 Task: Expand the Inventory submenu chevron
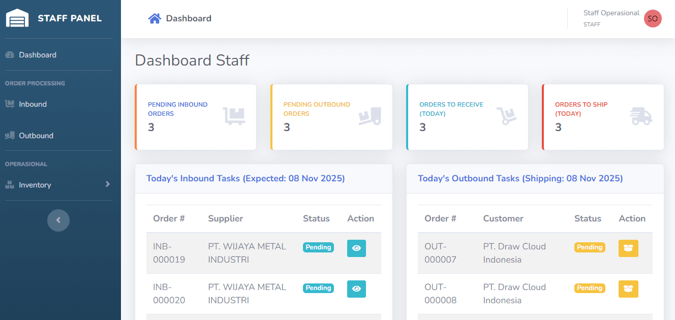108,184
